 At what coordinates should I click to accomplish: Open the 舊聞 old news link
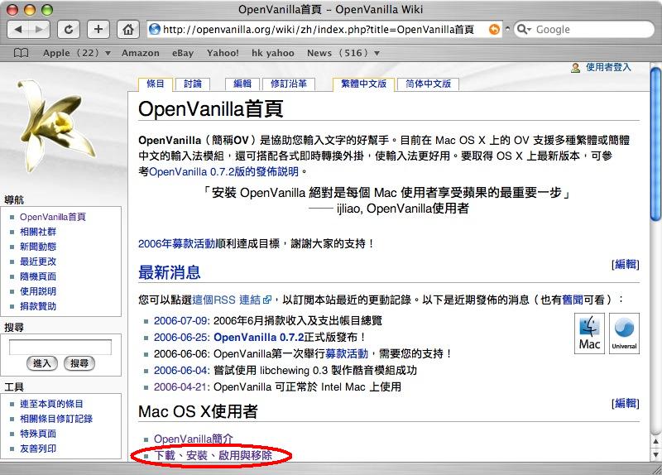click(573, 300)
